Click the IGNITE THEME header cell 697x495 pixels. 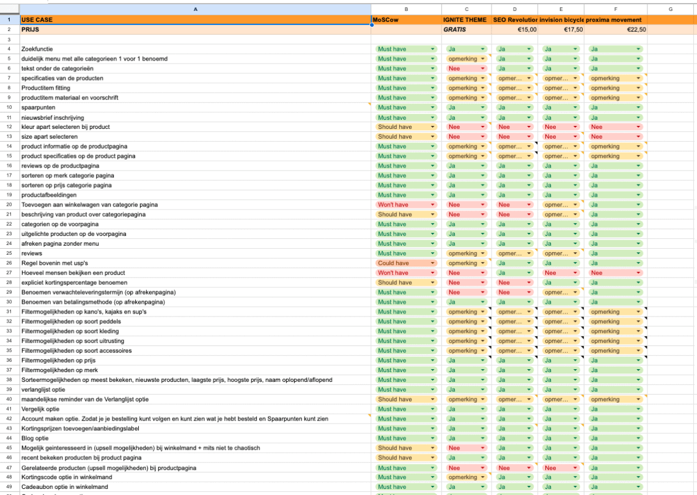[467, 20]
